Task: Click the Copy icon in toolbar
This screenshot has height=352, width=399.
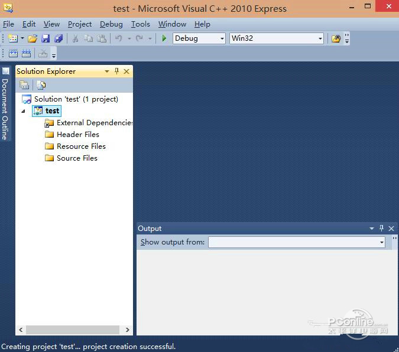Action: click(x=88, y=38)
